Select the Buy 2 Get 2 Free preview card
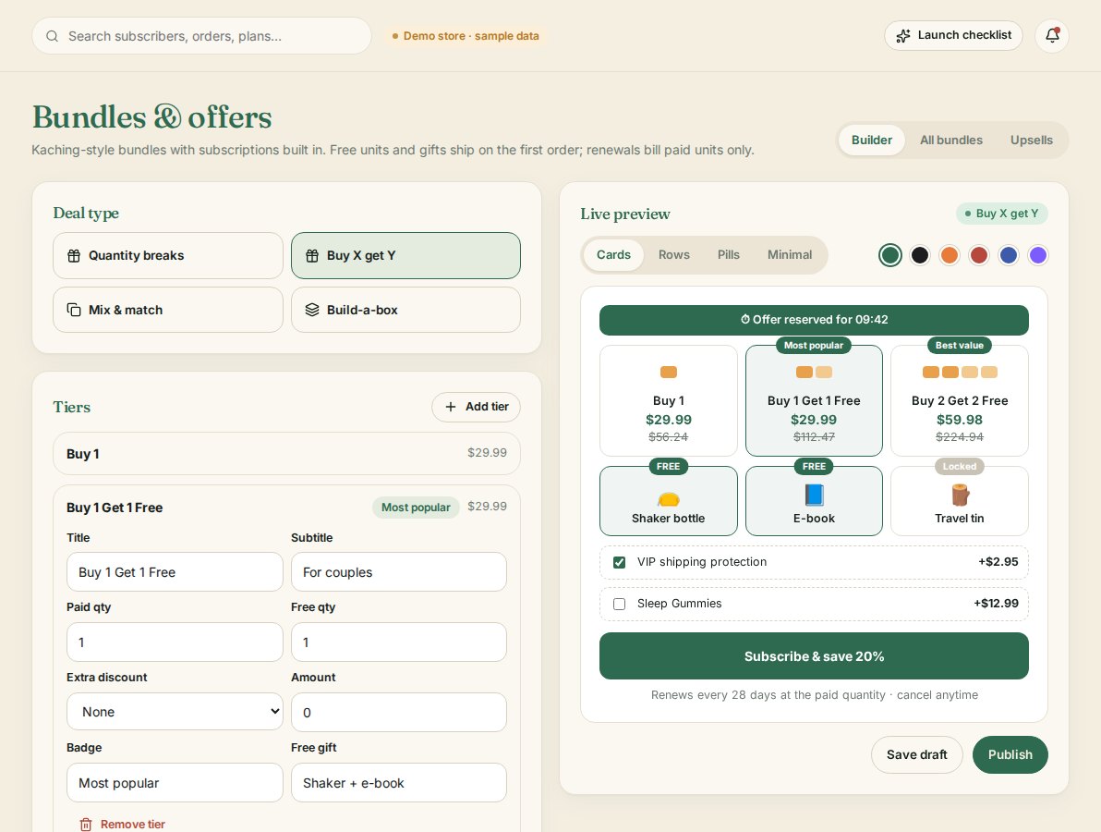The image size is (1101, 832). point(960,400)
